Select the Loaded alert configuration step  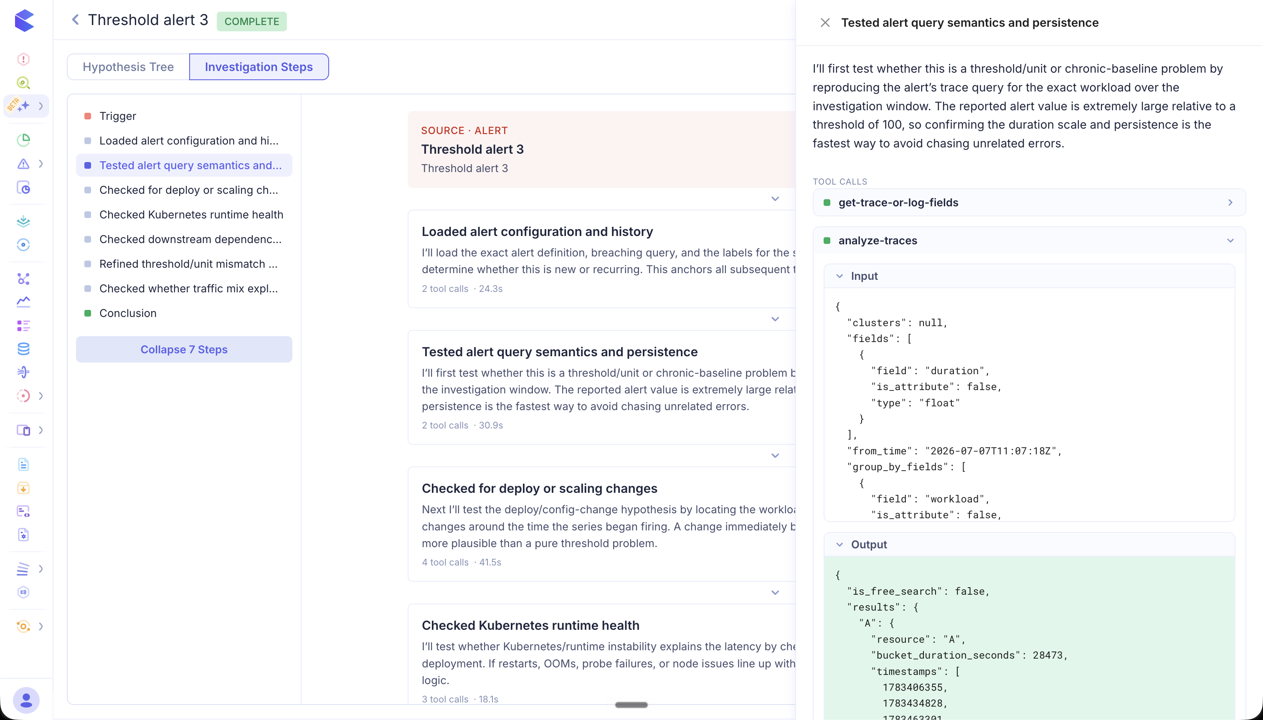click(x=184, y=140)
